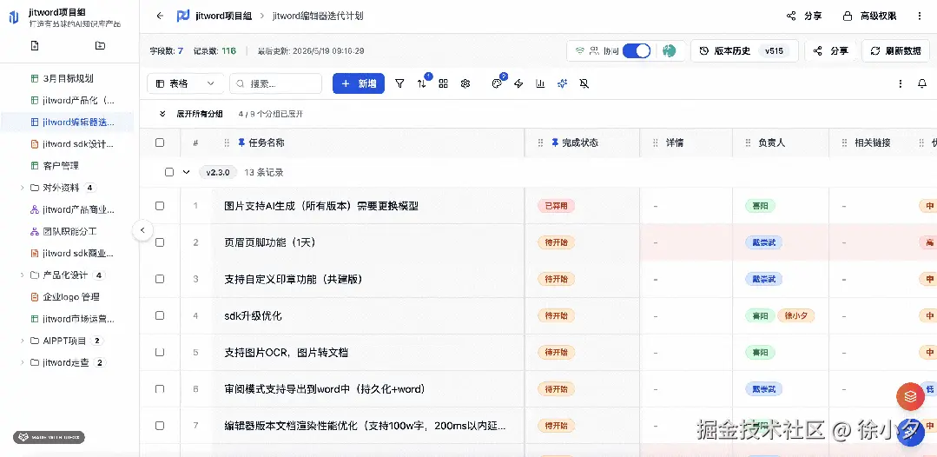Screen dimensions: 937x457
Task: Click the new document icon in sidebar
Action: 35,45
